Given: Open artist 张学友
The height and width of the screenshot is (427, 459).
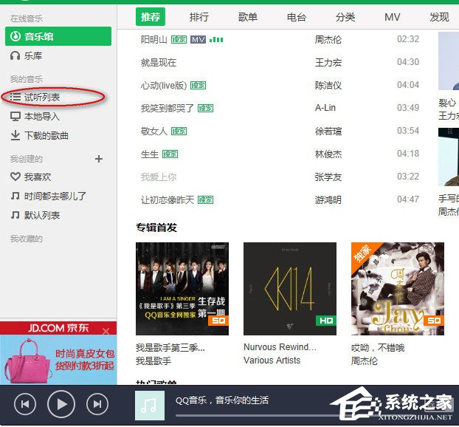Looking at the screenshot, I should pos(328,177).
